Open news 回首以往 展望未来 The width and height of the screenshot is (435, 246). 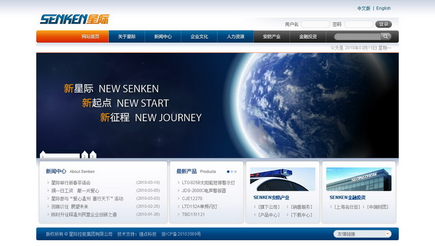tap(70, 207)
